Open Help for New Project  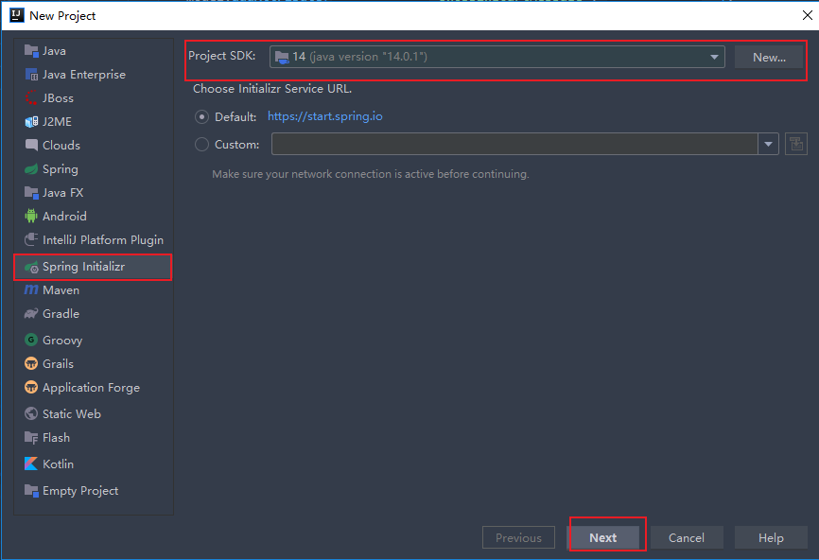coord(771,537)
